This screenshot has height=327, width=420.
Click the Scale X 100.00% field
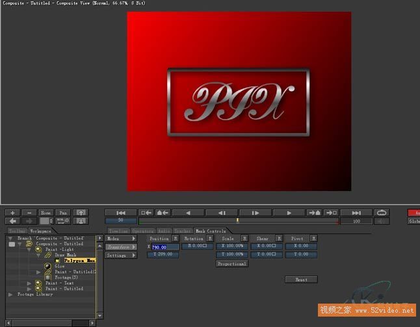[x=232, y=246]
